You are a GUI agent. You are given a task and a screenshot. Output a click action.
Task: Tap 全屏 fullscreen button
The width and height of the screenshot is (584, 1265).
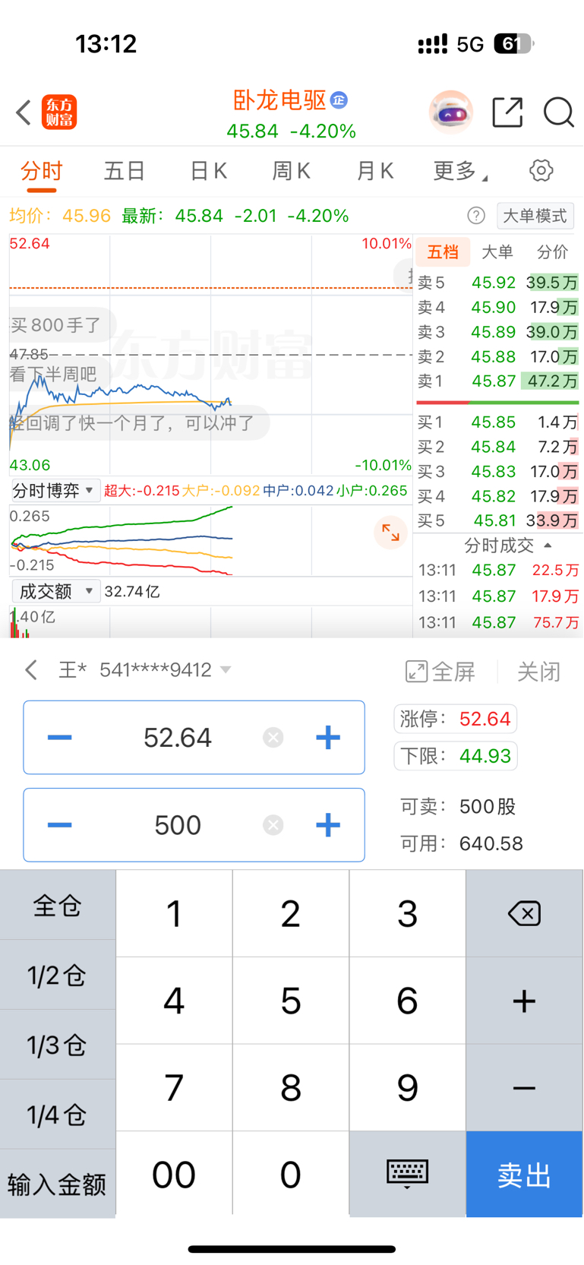tap(440, 672)
